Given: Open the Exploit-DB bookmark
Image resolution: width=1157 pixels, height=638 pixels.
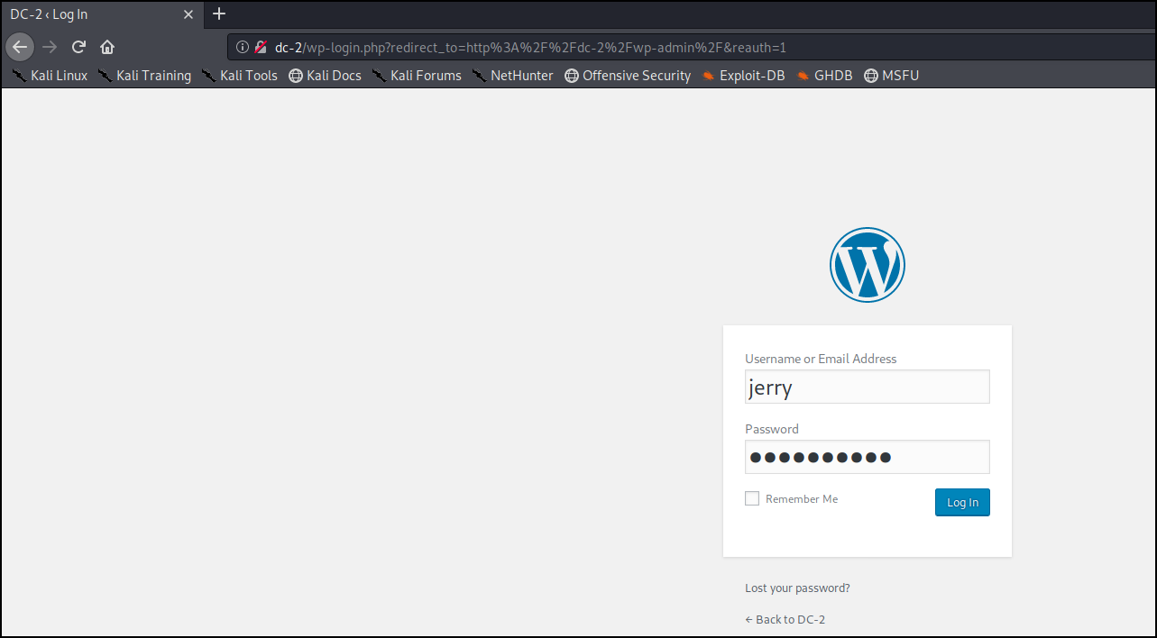Looking at the screenshot, I should [743, 76].
